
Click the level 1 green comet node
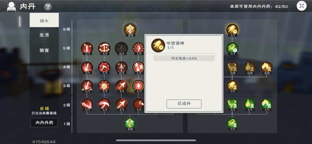tap(232, 124)
